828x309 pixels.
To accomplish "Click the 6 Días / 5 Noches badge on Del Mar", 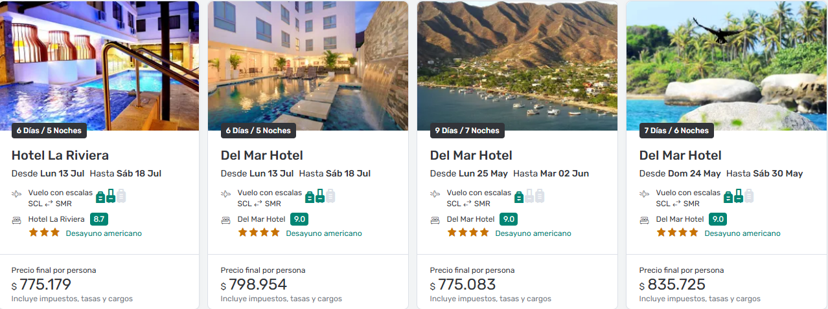I will tap(259, 131).
